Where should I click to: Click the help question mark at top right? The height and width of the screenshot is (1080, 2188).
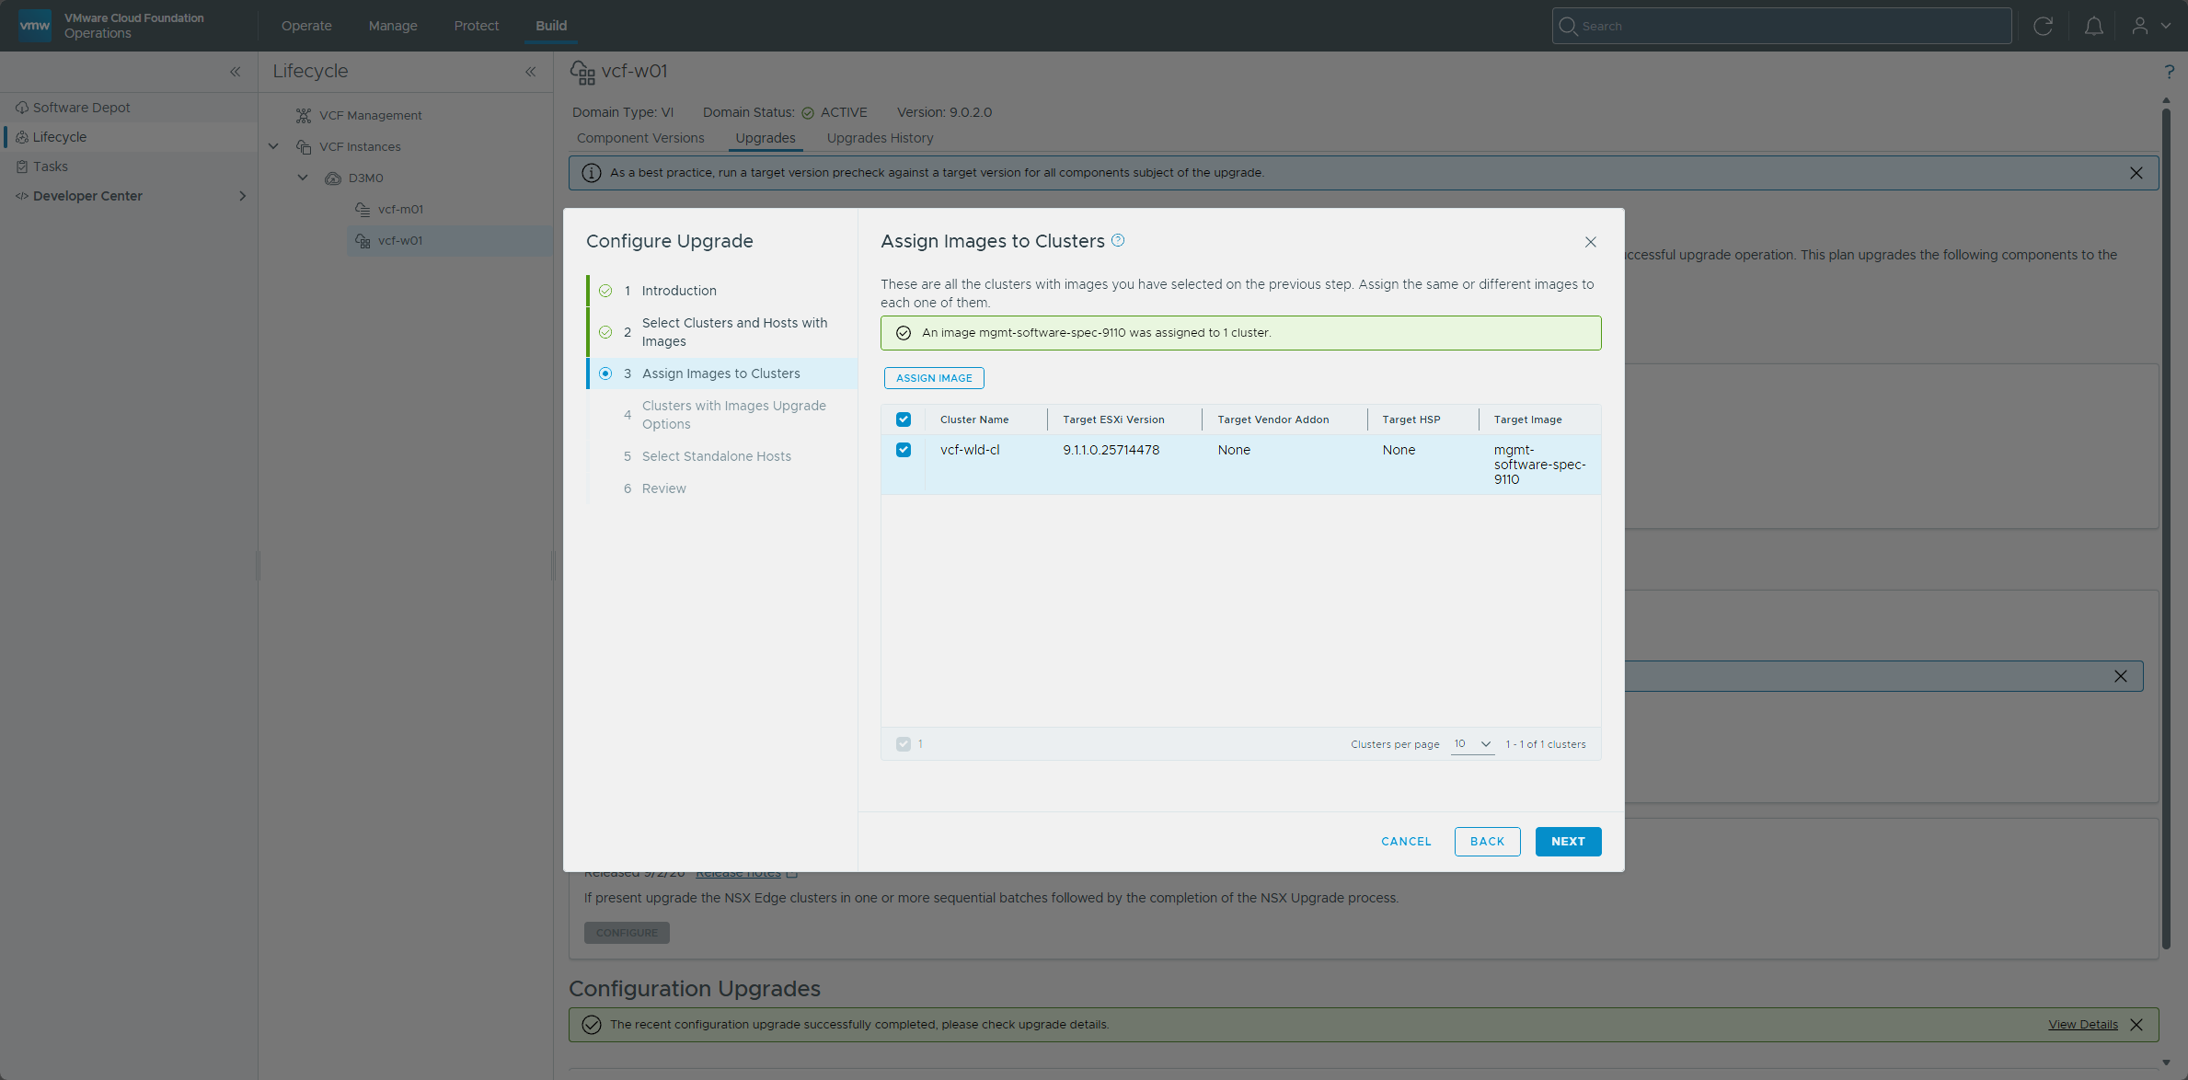coord(2169,72)
